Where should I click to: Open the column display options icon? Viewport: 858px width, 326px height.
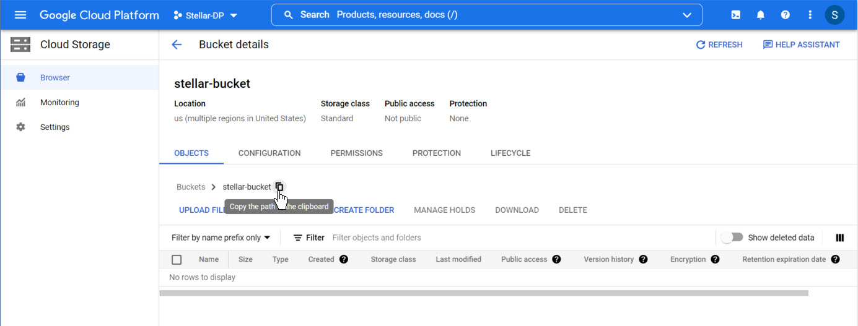click(x=840, y=238)
